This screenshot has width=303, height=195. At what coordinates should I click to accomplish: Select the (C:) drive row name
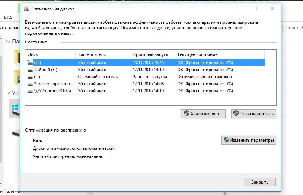(37, 63)
